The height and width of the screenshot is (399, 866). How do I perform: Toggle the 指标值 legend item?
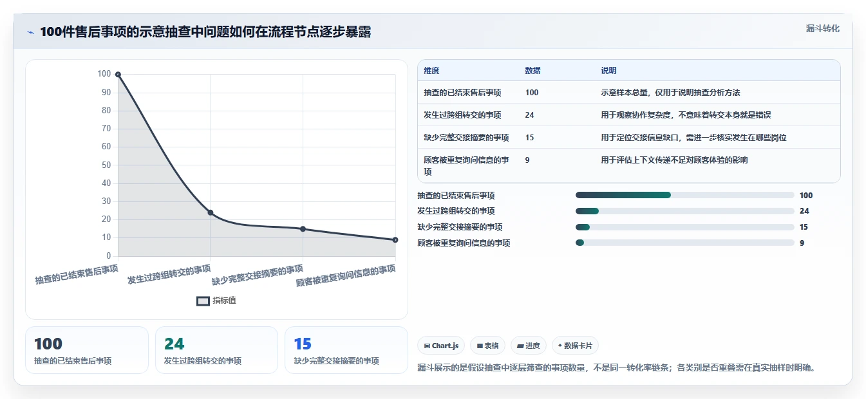[x=216, y=301]
